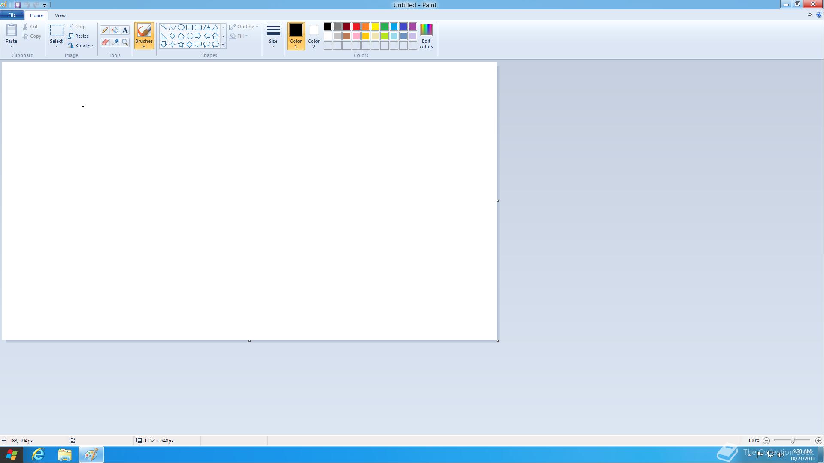824x463 pixels.
Task: Click the Resize button
Action: click(x=79, y=36)
